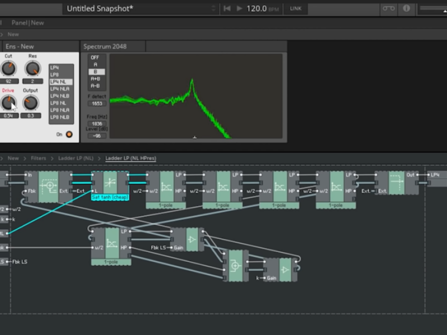Open the Untitled Snapshot dropdown
Viewport: 447px width, 335px height.
coord(140,8)
